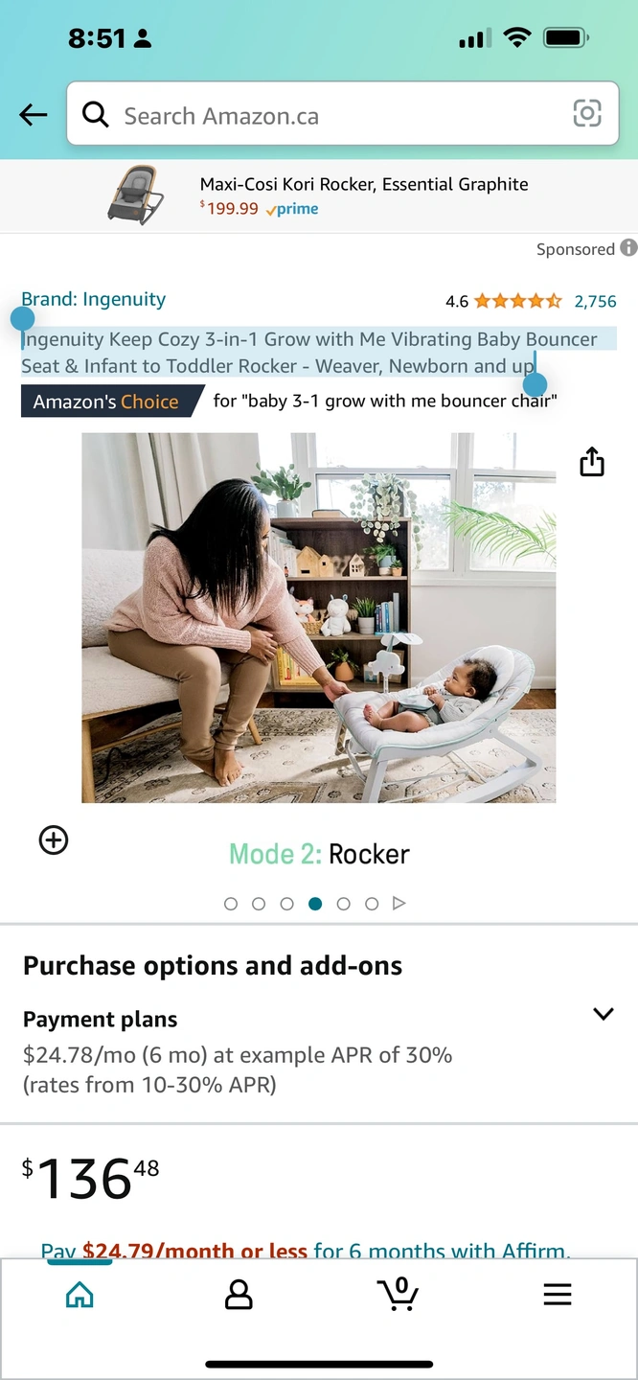Open Brand: Ingenuity link

point(94,299)
